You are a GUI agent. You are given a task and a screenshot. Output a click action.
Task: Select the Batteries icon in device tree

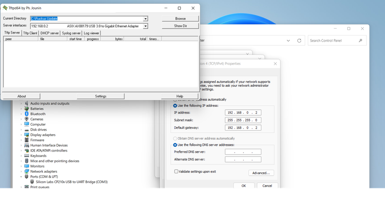(27, 109)
